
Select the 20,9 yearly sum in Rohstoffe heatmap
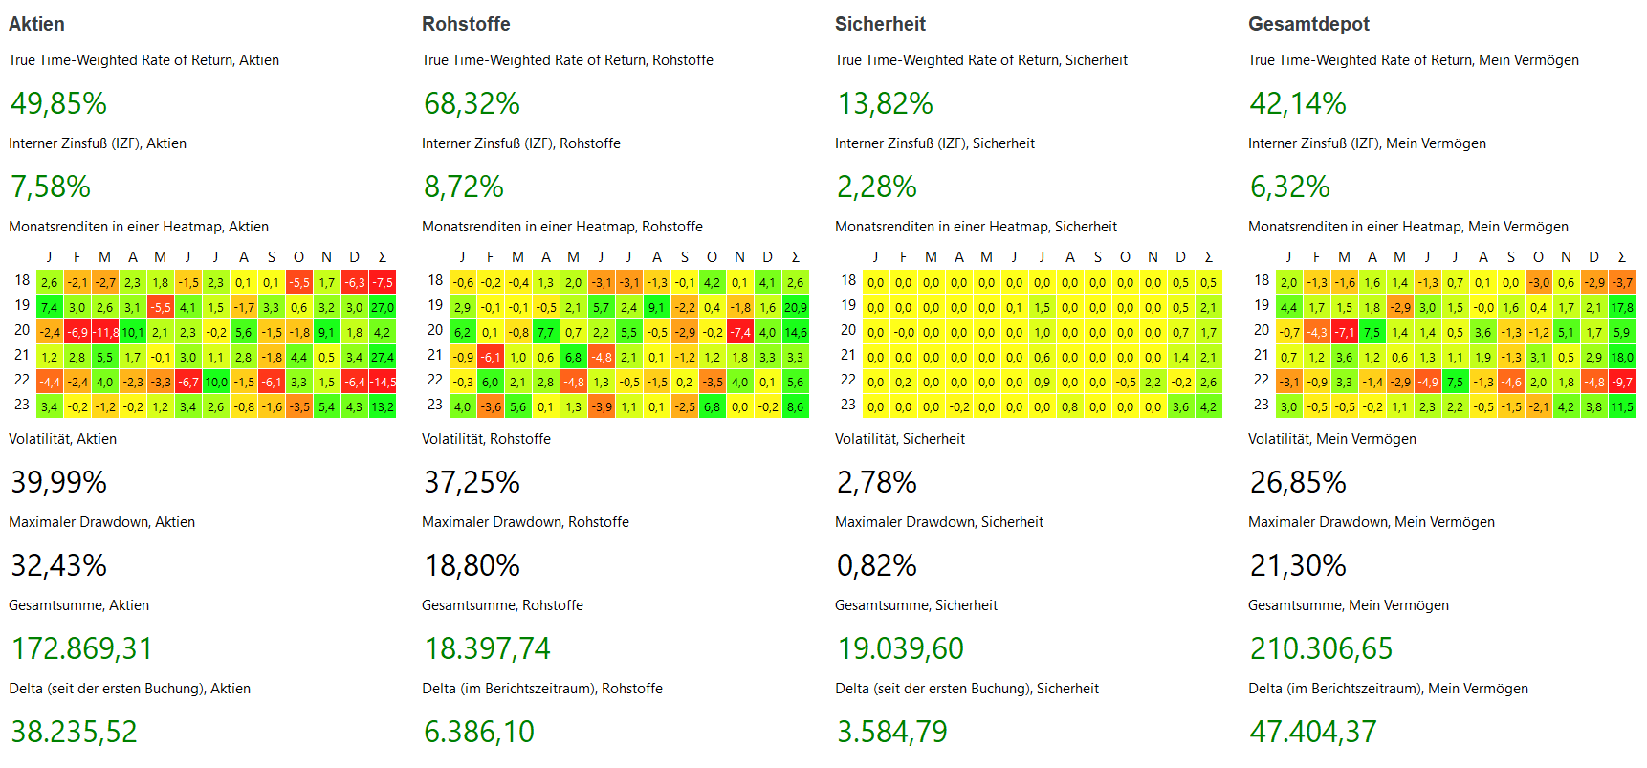[x=796, y=308]
